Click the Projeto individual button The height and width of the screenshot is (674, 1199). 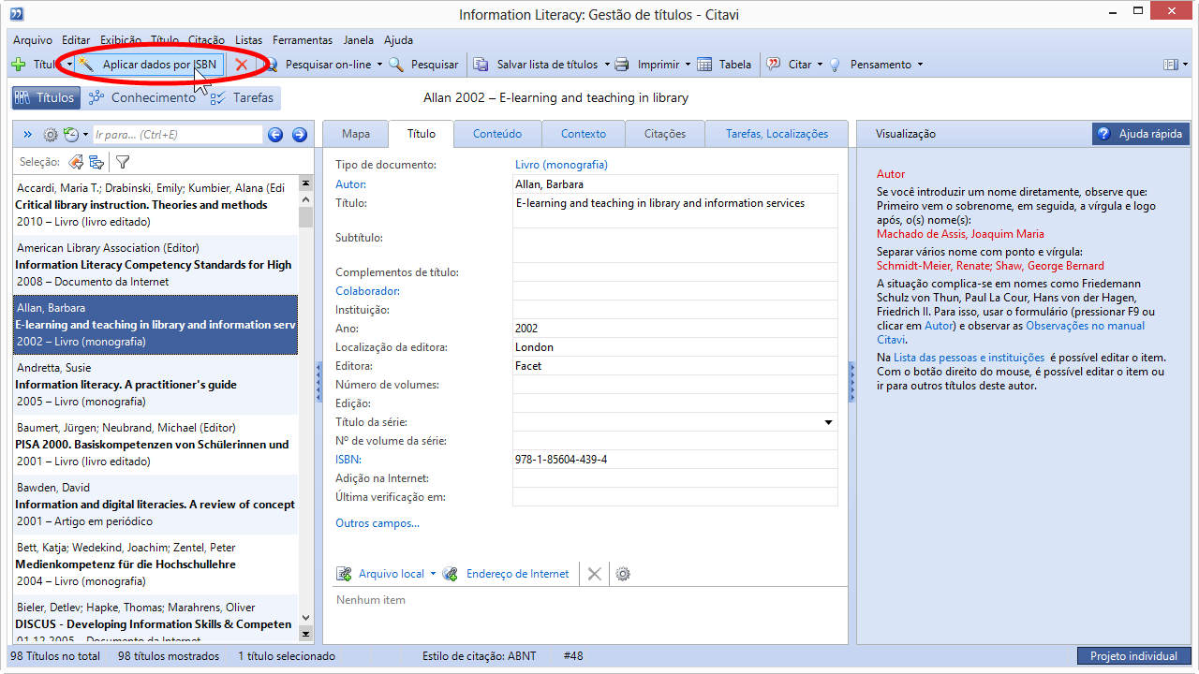tap(1133, 656)
